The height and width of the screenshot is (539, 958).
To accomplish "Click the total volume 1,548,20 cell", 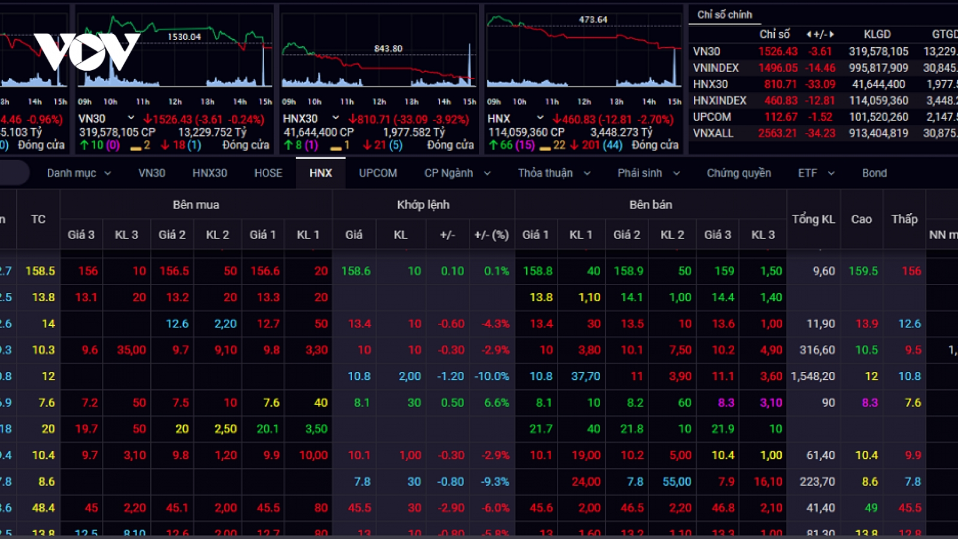I will [x=813, y=376].
